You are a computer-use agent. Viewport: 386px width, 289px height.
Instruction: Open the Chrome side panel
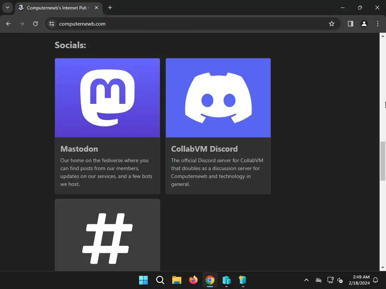coord(350,24)
